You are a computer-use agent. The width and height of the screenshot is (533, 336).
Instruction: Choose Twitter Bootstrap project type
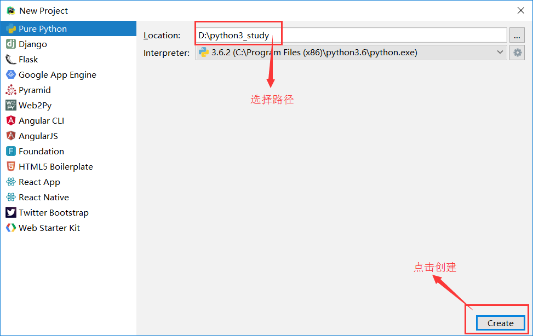click(68, 212)
